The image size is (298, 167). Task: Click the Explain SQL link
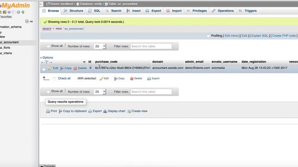pos(259,36)
